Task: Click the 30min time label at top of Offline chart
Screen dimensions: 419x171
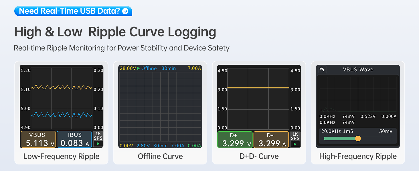Action: (x=169, y=68)
